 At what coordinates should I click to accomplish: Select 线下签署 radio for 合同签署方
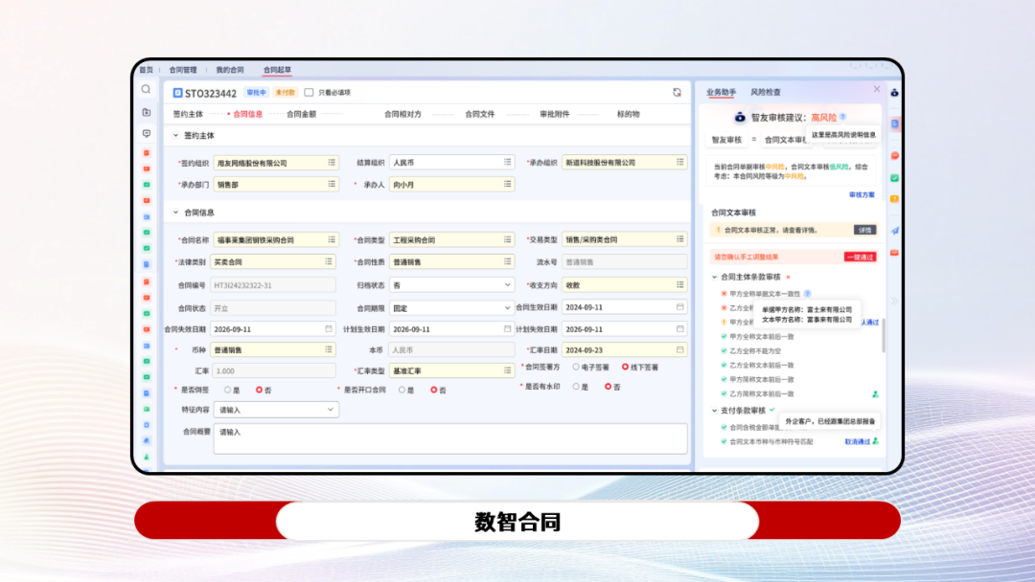coord(625,368)
